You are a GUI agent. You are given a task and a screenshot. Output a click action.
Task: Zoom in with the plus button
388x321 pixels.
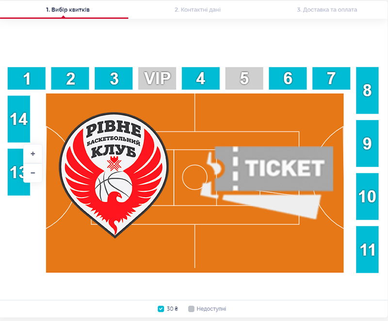[32, 154]
